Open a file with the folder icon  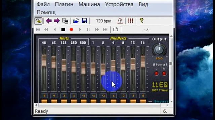76,21
